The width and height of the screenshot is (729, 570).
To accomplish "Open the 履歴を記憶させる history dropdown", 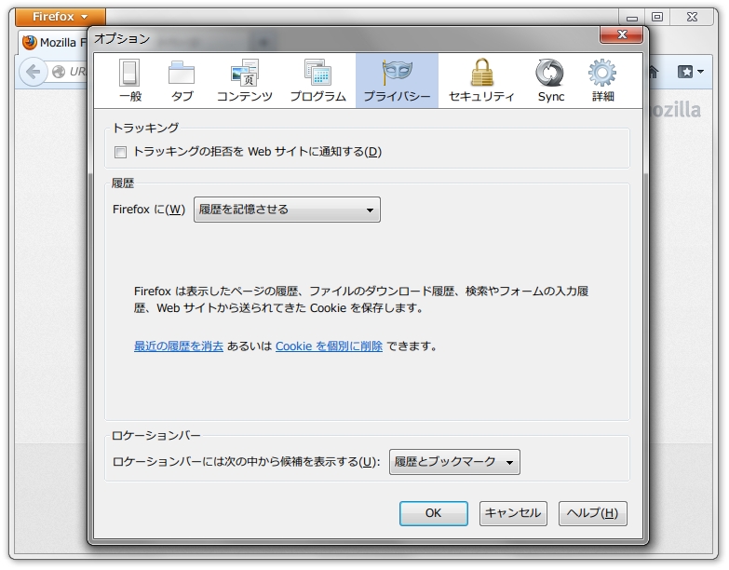I will pyautogui.click(x=287, y=210).
